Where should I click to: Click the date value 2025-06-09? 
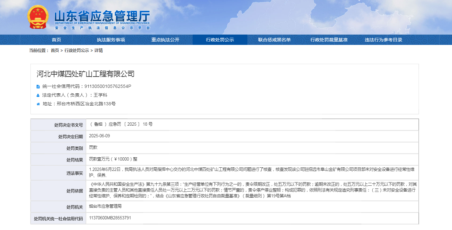point(99,136)
